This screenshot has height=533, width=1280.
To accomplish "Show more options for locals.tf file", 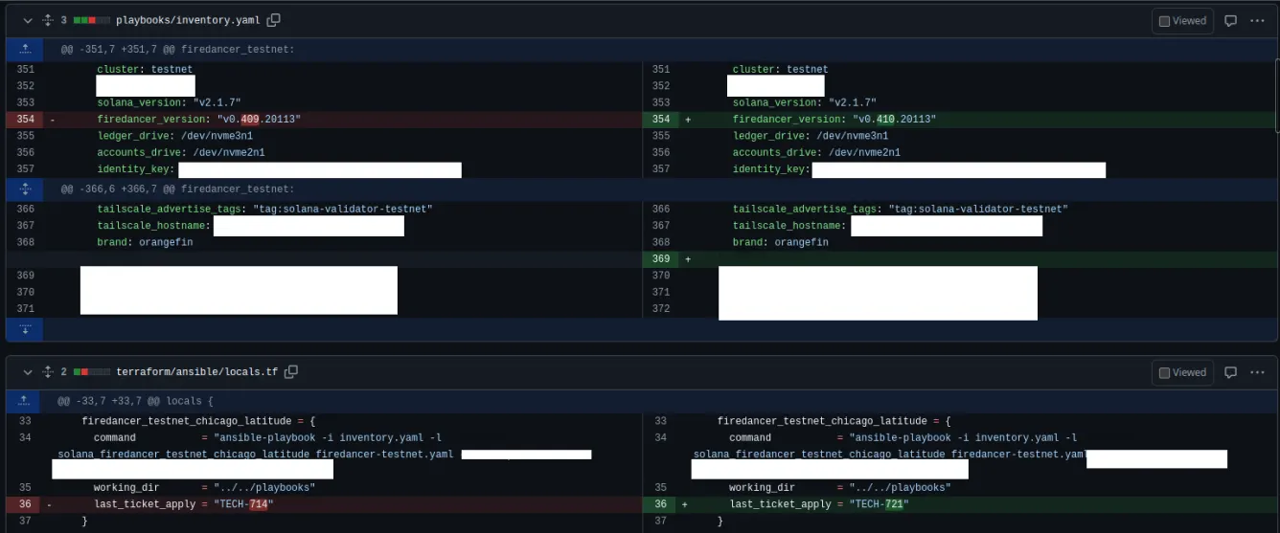I will tap(1258, 373).
